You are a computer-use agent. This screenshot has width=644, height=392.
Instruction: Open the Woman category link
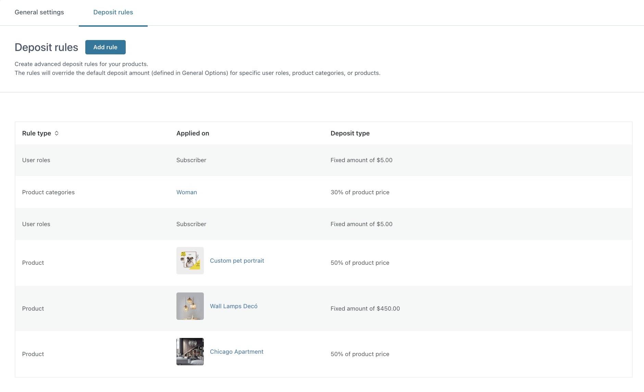coord(186,192)
